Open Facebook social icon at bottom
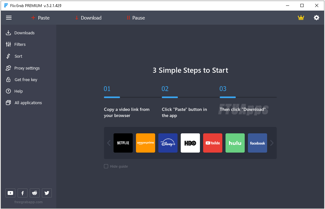 23,193
